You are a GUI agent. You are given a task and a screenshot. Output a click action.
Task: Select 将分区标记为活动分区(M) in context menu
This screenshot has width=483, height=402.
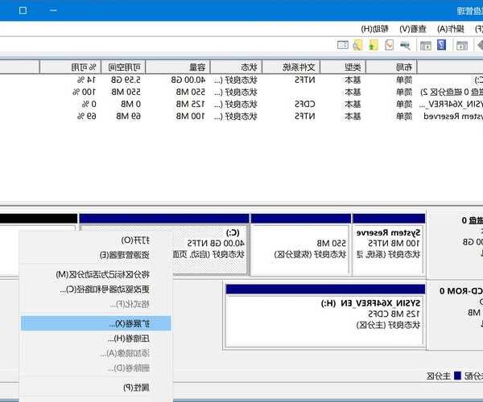tap(96, 274)
